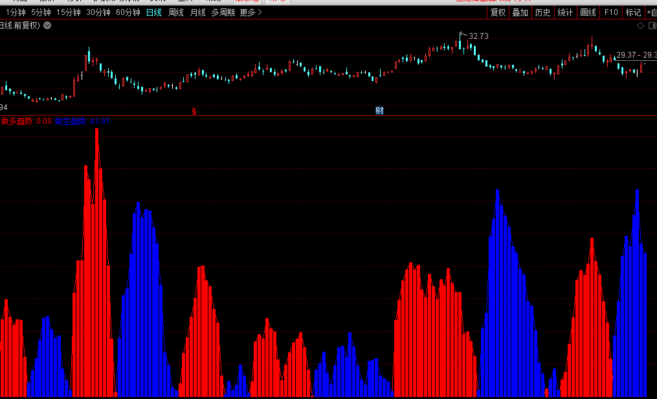The height and width of the screenshot is (399, 657).
Task: Open the 历史 history view
Action: tap(542, 12)
